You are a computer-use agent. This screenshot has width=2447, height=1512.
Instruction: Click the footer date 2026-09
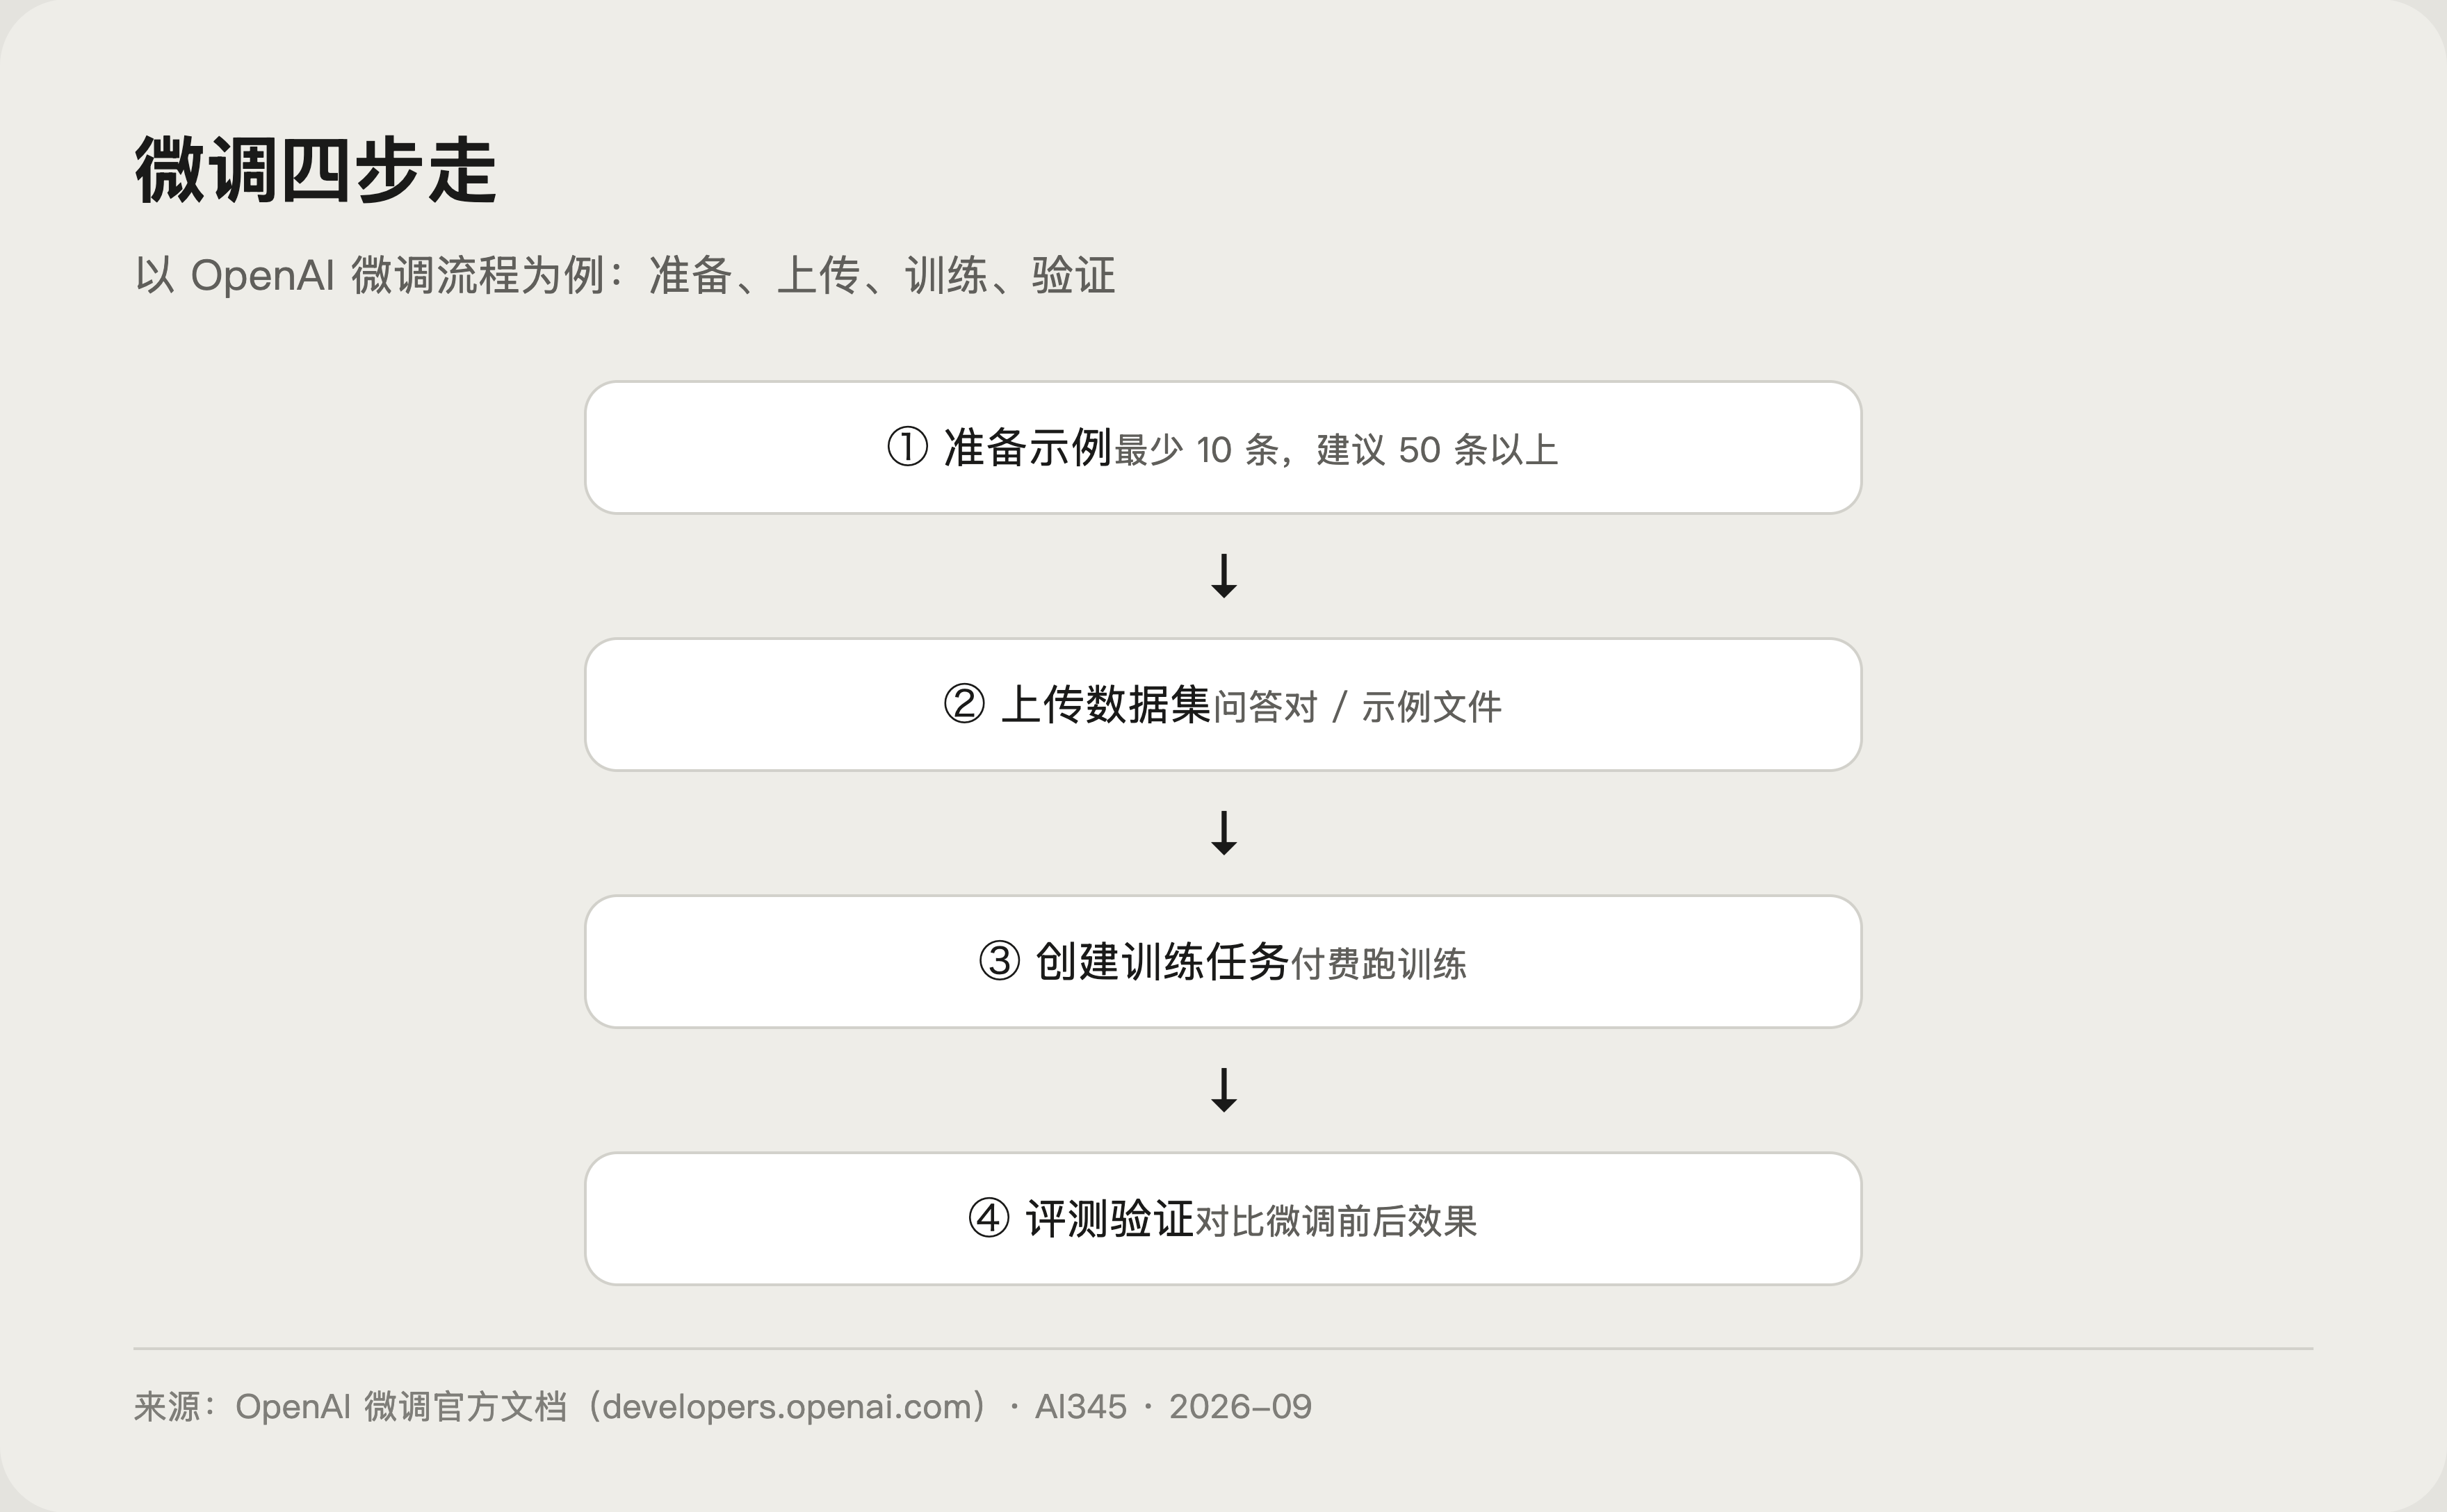tap(1240, 1407)
